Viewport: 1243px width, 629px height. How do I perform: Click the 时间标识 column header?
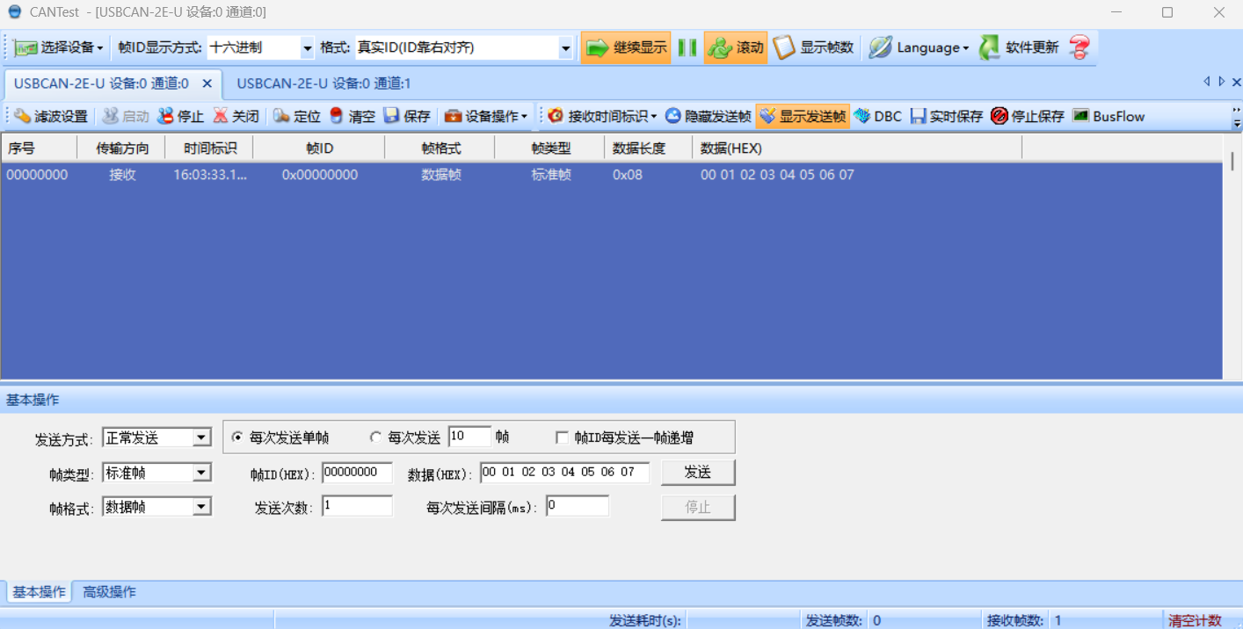tap(209, 148)
